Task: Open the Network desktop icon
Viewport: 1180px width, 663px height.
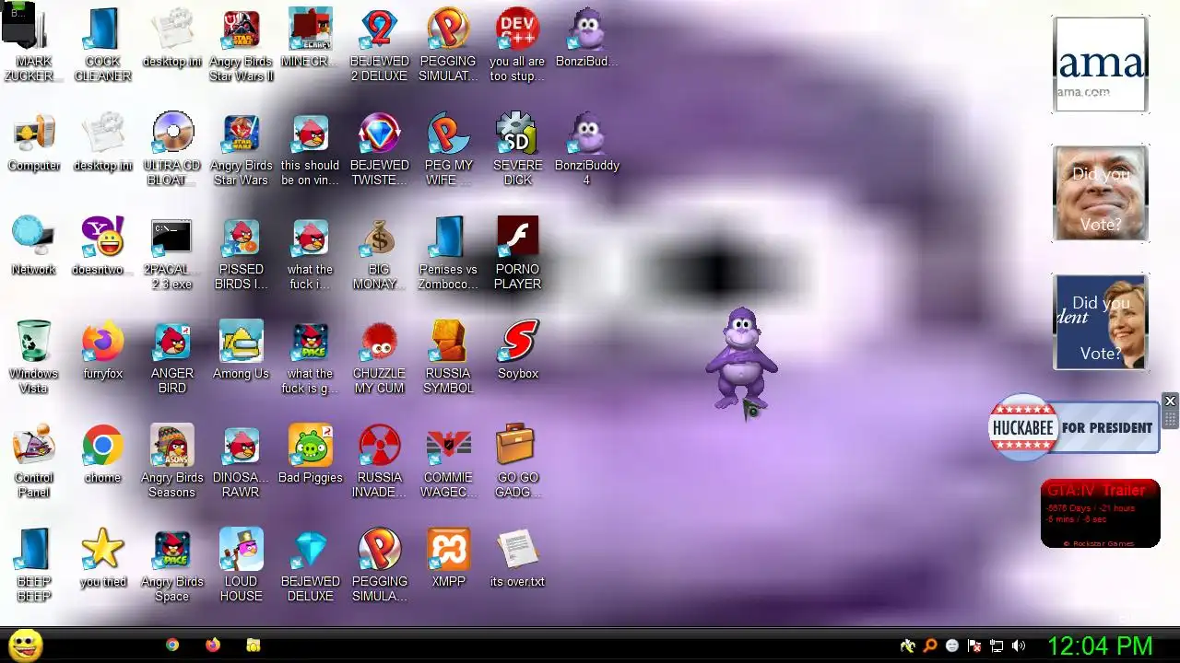Action: (34, 245)
